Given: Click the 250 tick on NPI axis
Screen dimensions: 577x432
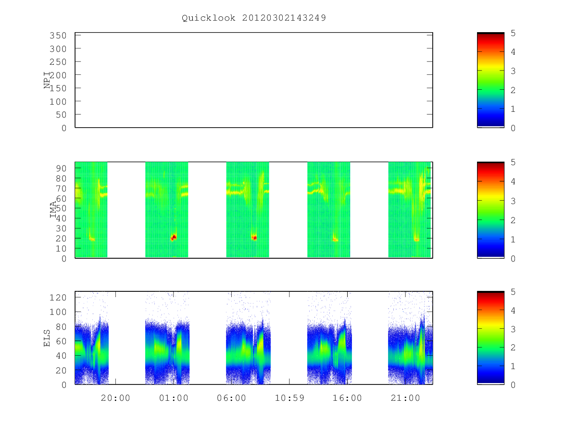Looking at the screenshot, I should [x=59, y=62].
